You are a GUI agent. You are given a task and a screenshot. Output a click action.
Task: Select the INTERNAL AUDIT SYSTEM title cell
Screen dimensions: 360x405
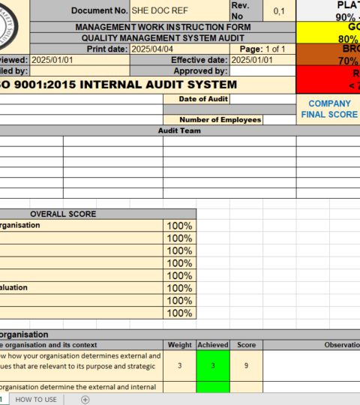tap(148, 85)
